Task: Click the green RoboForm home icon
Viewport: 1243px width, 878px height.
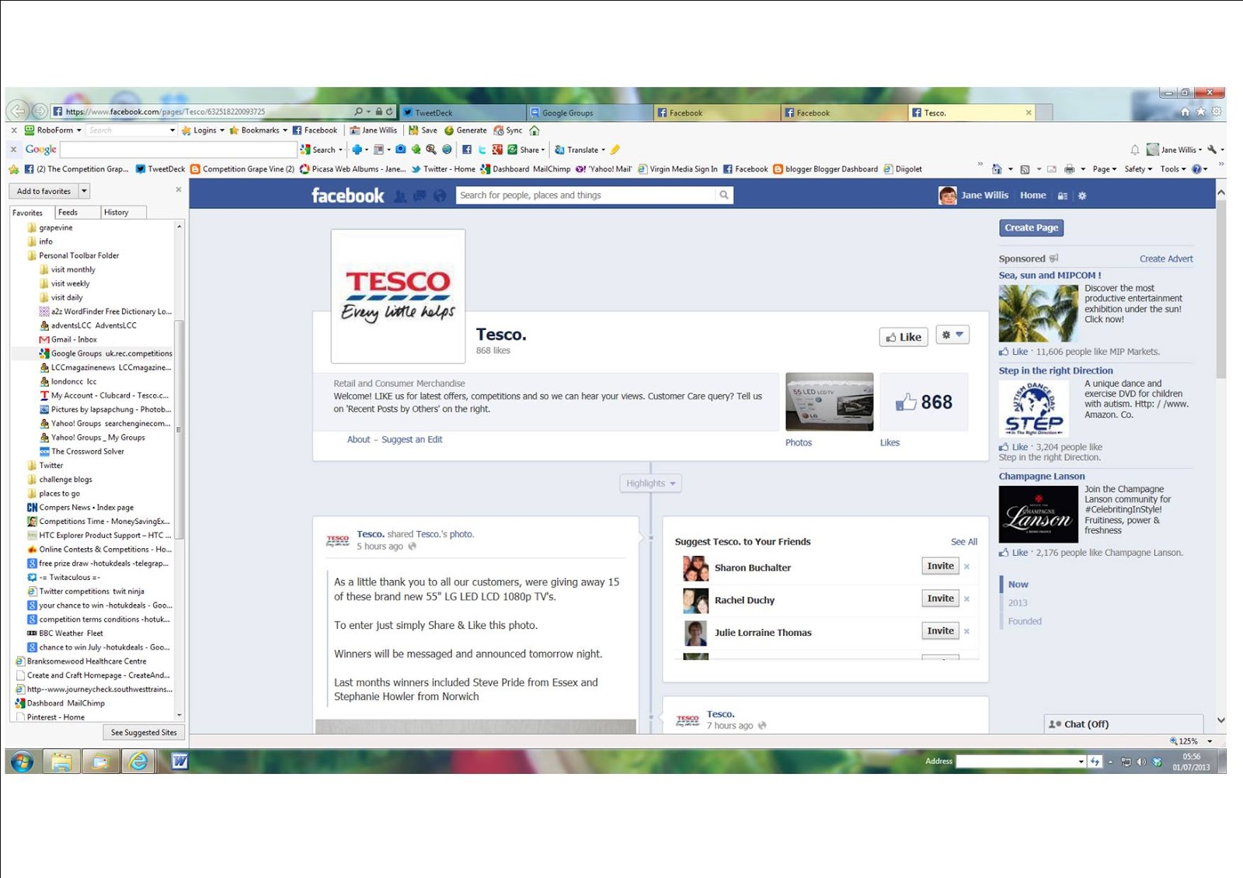Action: point(534,130)
